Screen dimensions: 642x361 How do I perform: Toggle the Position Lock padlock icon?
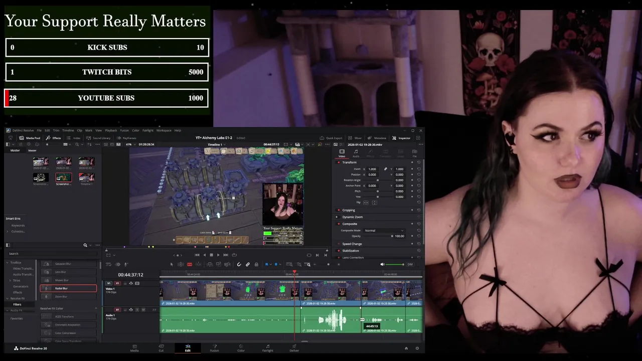[256, 264]
